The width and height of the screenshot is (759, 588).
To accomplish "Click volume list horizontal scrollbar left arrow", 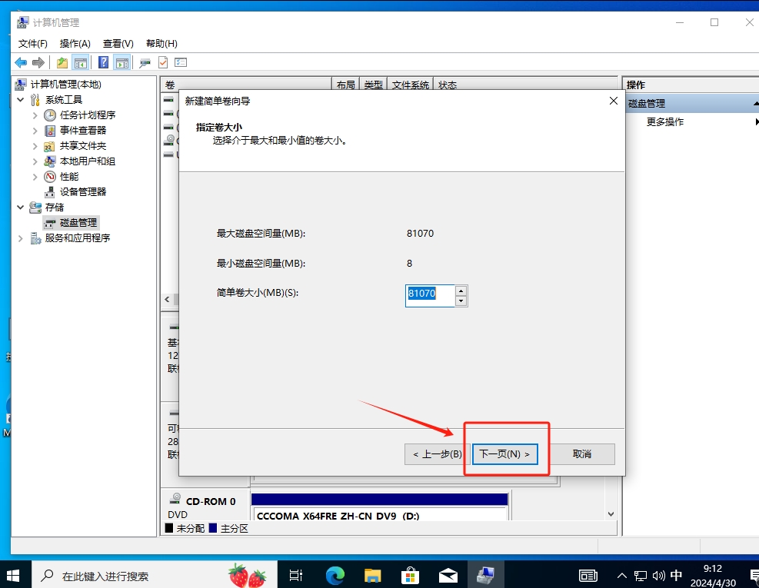I will (x=168, y=300).
